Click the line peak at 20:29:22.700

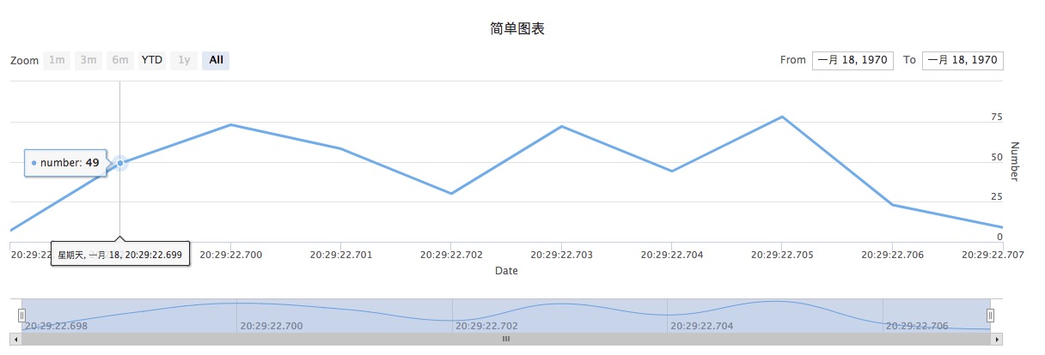click(230, 124)
